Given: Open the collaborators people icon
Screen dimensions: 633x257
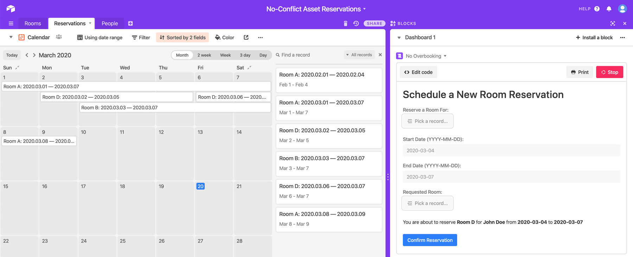Looking at the screenshot, I should 59,37.
